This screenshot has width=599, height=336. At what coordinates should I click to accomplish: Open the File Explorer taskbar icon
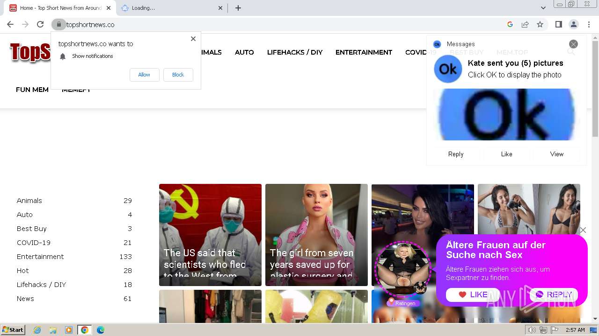click(x=53, y=330)
